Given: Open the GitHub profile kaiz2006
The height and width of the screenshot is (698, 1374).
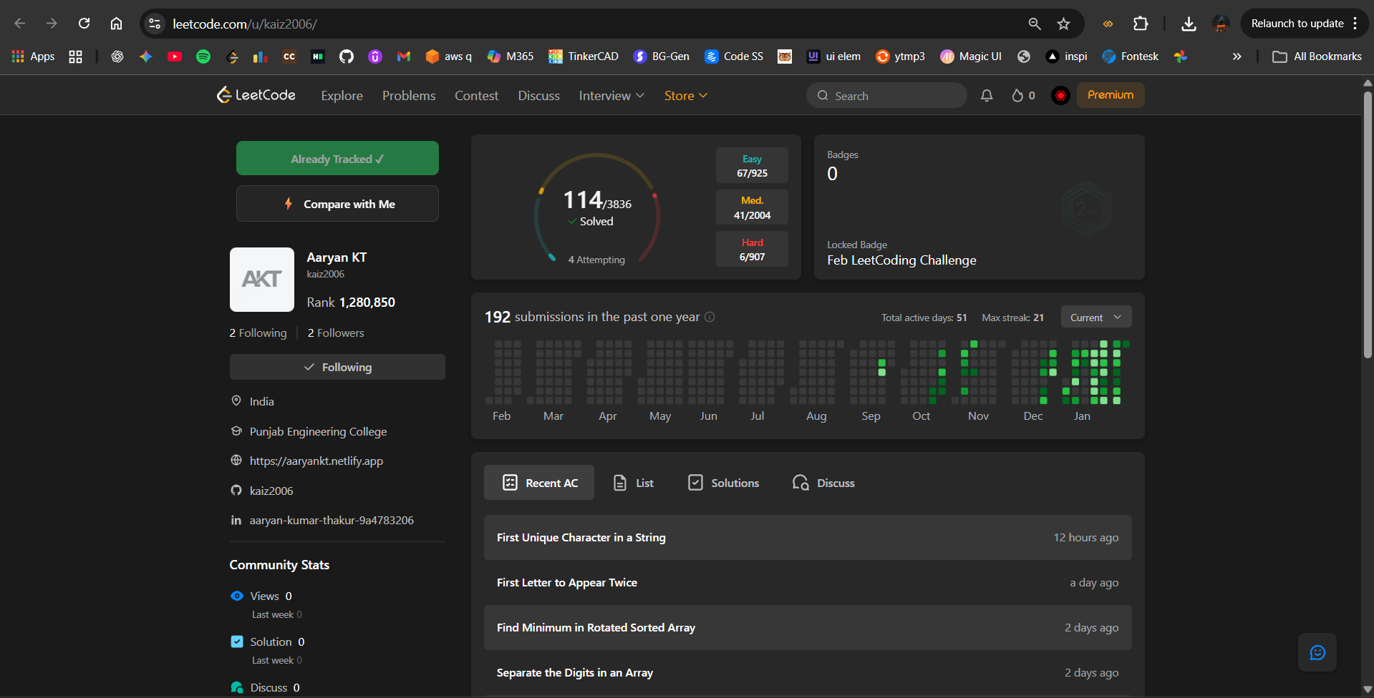Looking at the screenshot, I should coord(271,491).
